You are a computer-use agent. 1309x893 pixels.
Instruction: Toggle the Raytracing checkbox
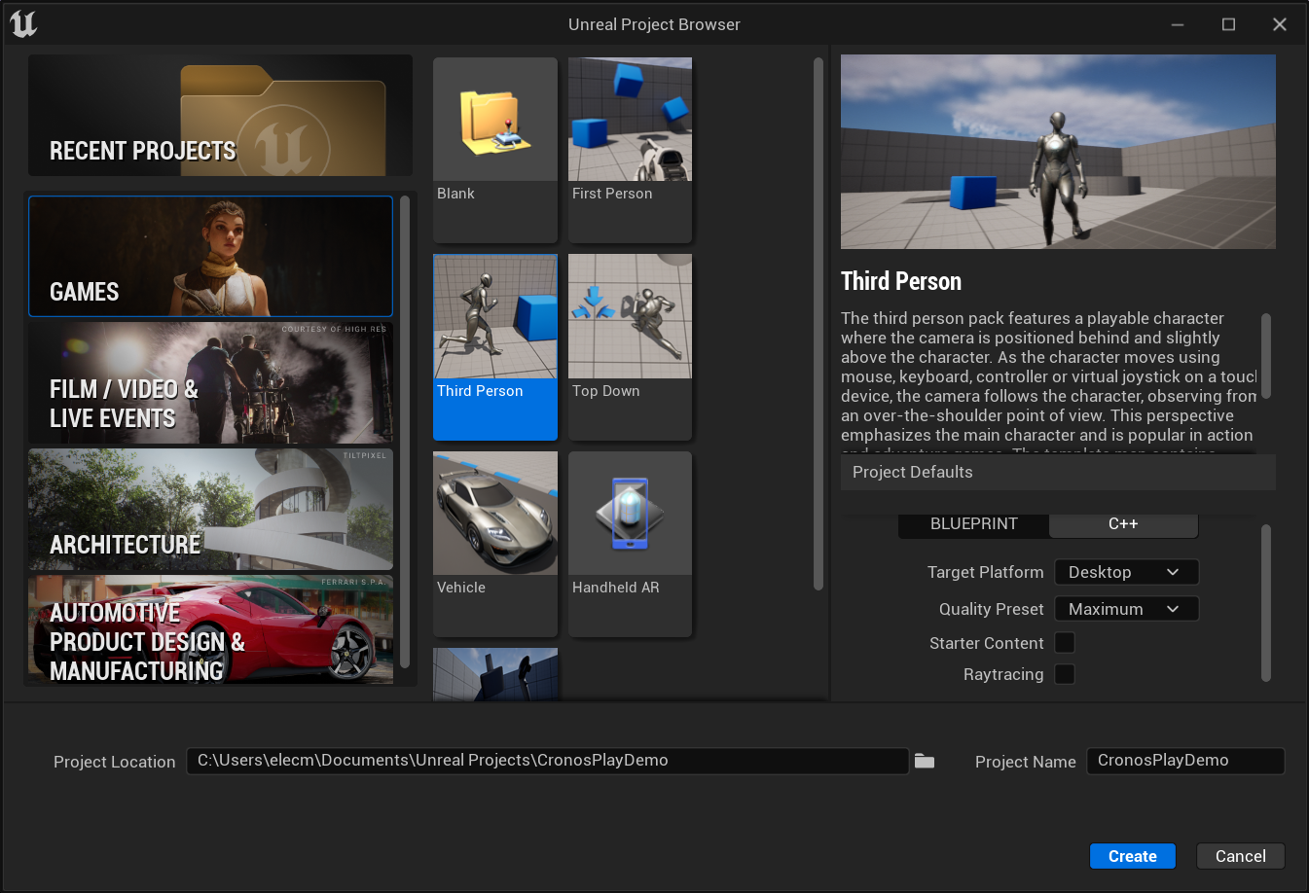[1065, 674]
